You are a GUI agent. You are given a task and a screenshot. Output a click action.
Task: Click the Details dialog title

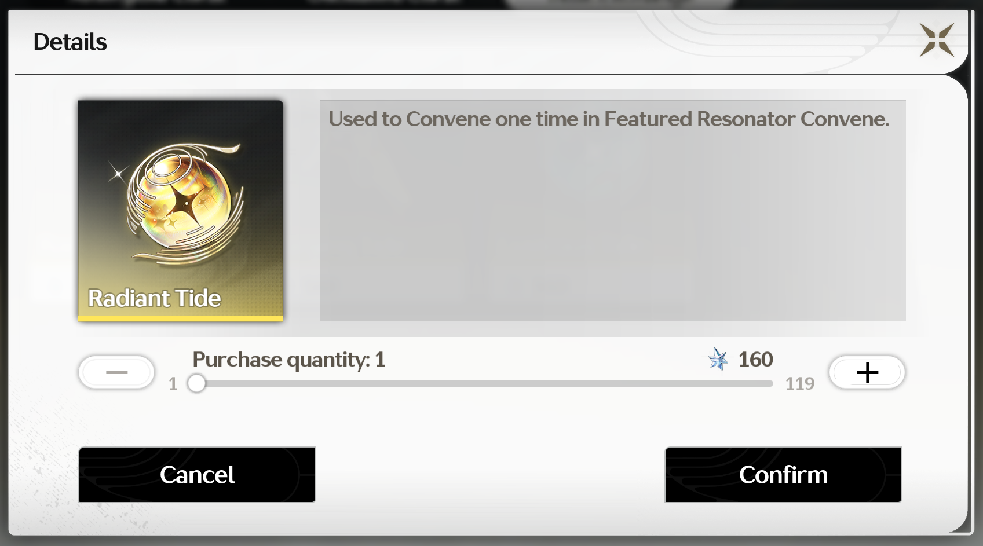[70, 42]
